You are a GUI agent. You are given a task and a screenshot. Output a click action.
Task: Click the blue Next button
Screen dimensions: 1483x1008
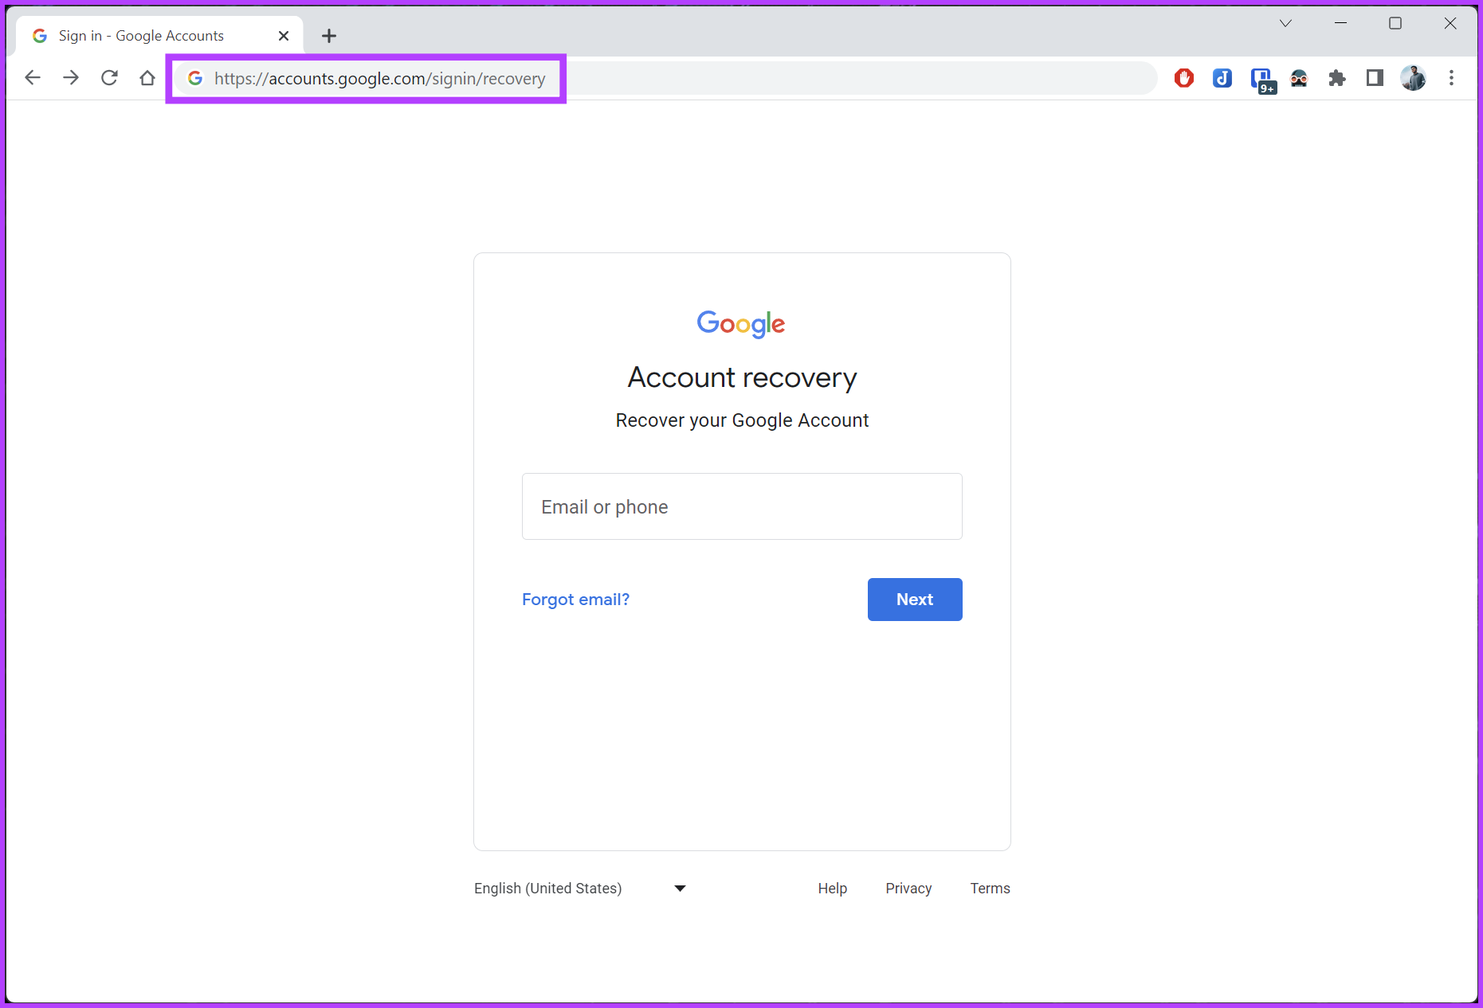point(915,600)
